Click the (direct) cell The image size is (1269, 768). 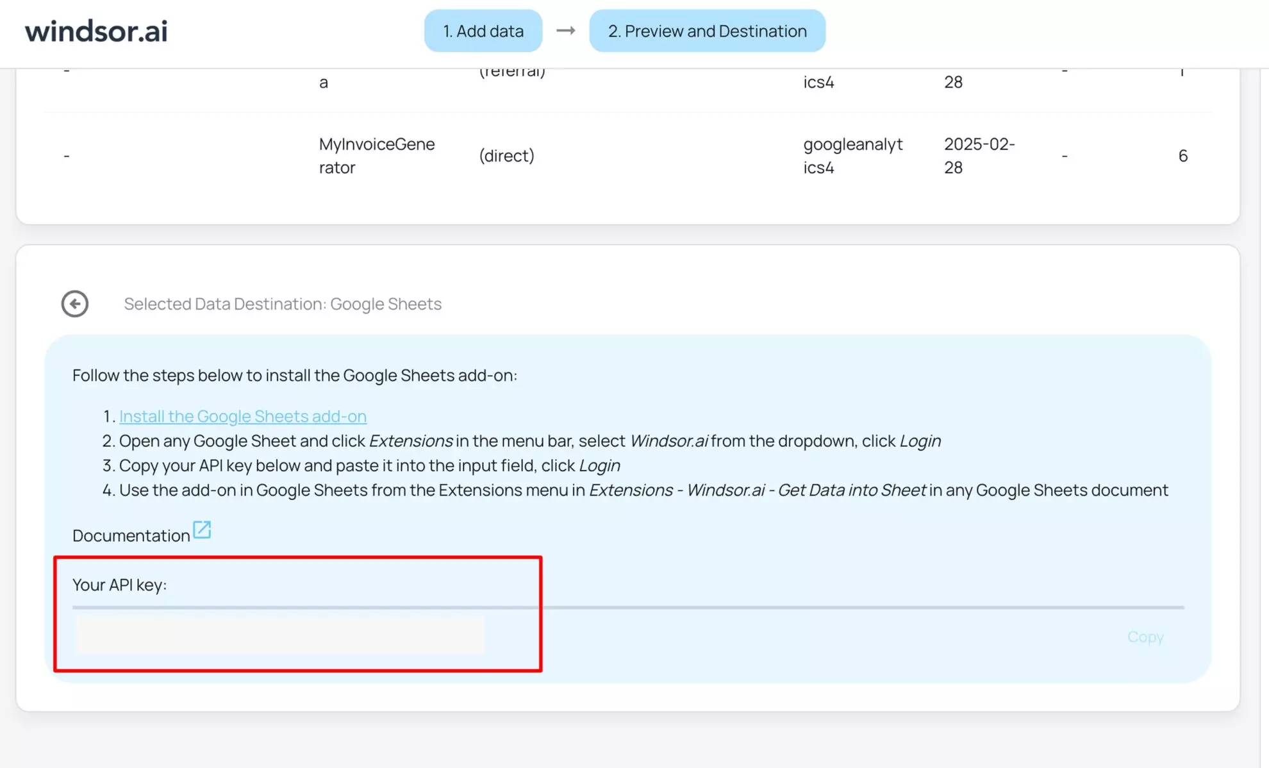pos(506,156)
